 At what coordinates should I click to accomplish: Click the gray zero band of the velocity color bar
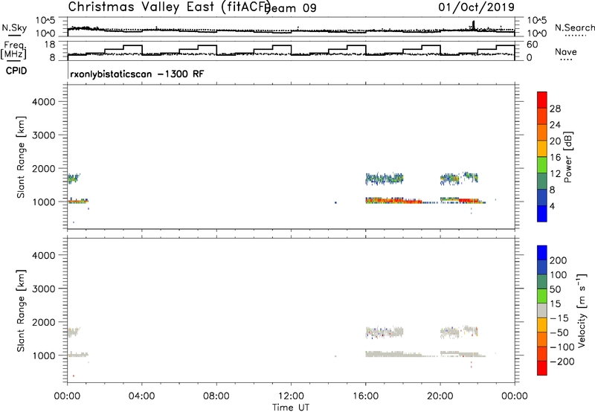(x=542, y=310)
